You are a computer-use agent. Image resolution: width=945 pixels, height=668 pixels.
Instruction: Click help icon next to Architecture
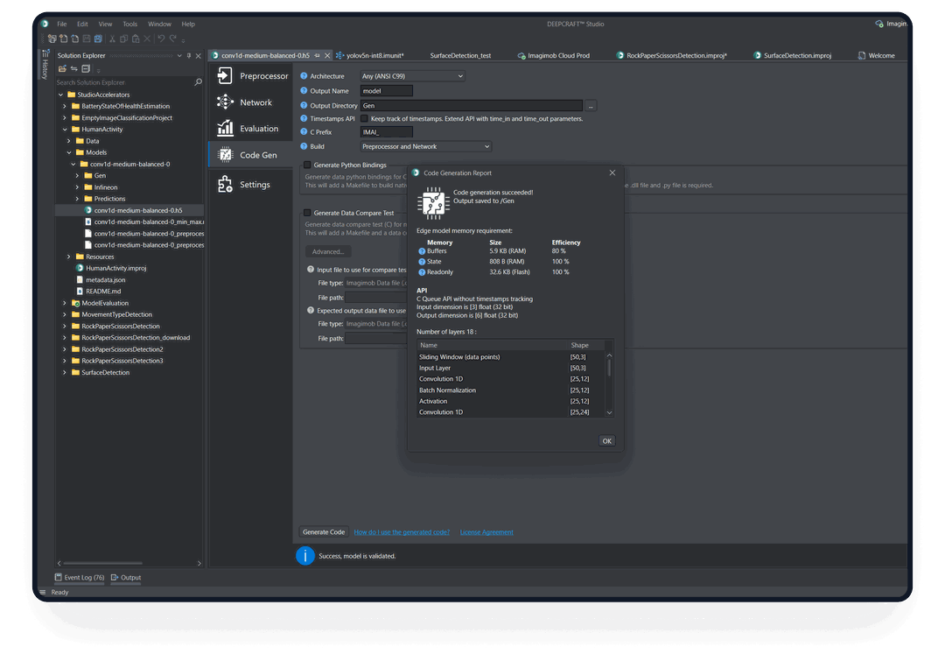tap(304, 76)
